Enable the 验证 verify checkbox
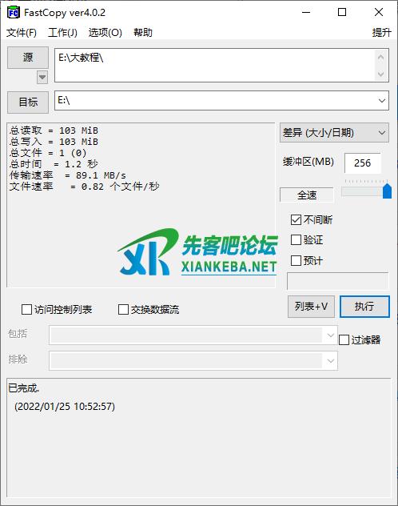Viewport: 398px width, 506px height. tap(296, 239)
